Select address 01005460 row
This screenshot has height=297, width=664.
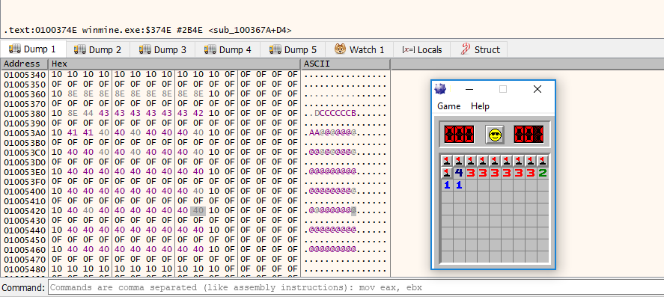(x=195, y=250)
